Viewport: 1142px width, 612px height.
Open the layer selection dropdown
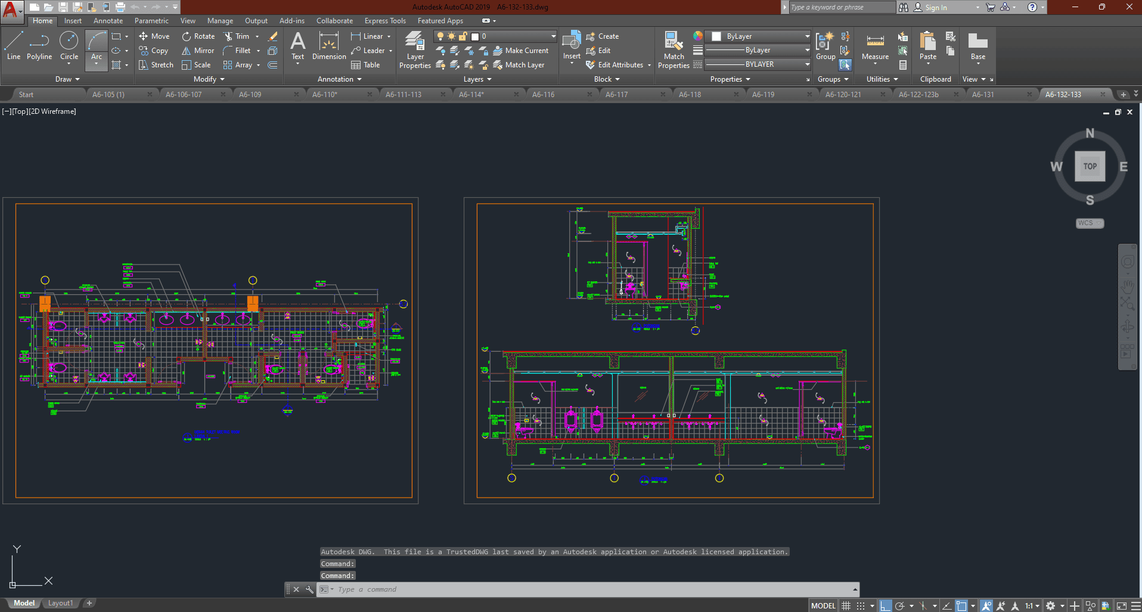[x=553, y=36]
